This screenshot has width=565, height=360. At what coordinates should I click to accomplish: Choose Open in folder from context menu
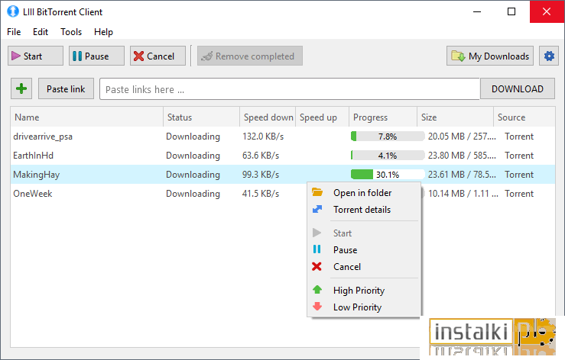(364, 193)
